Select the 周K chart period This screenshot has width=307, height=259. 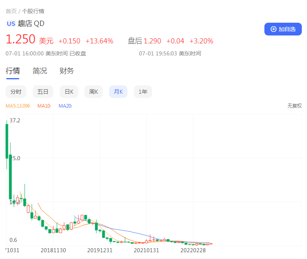point(94,92)
